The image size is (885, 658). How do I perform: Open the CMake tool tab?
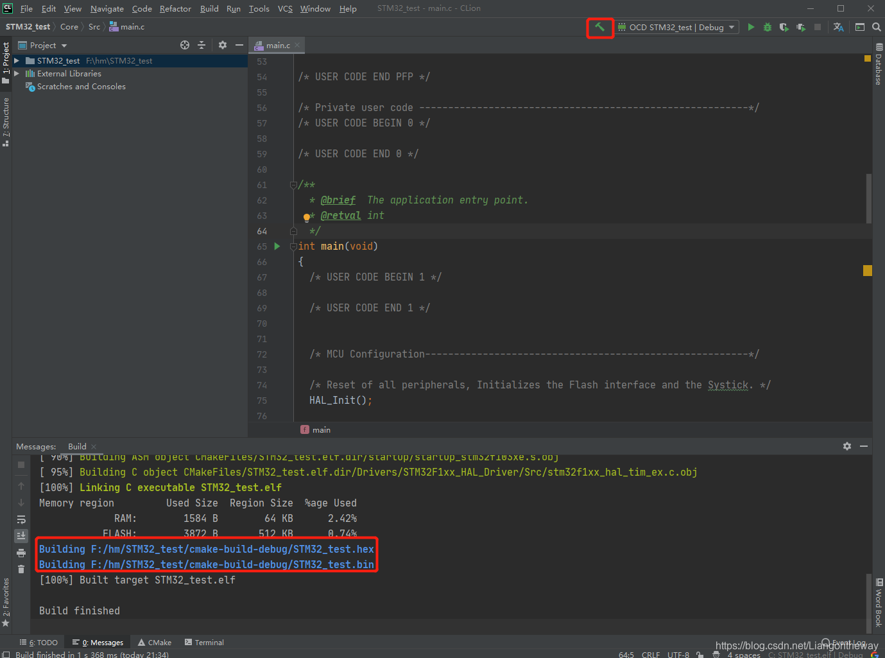[x=155, y=643]
